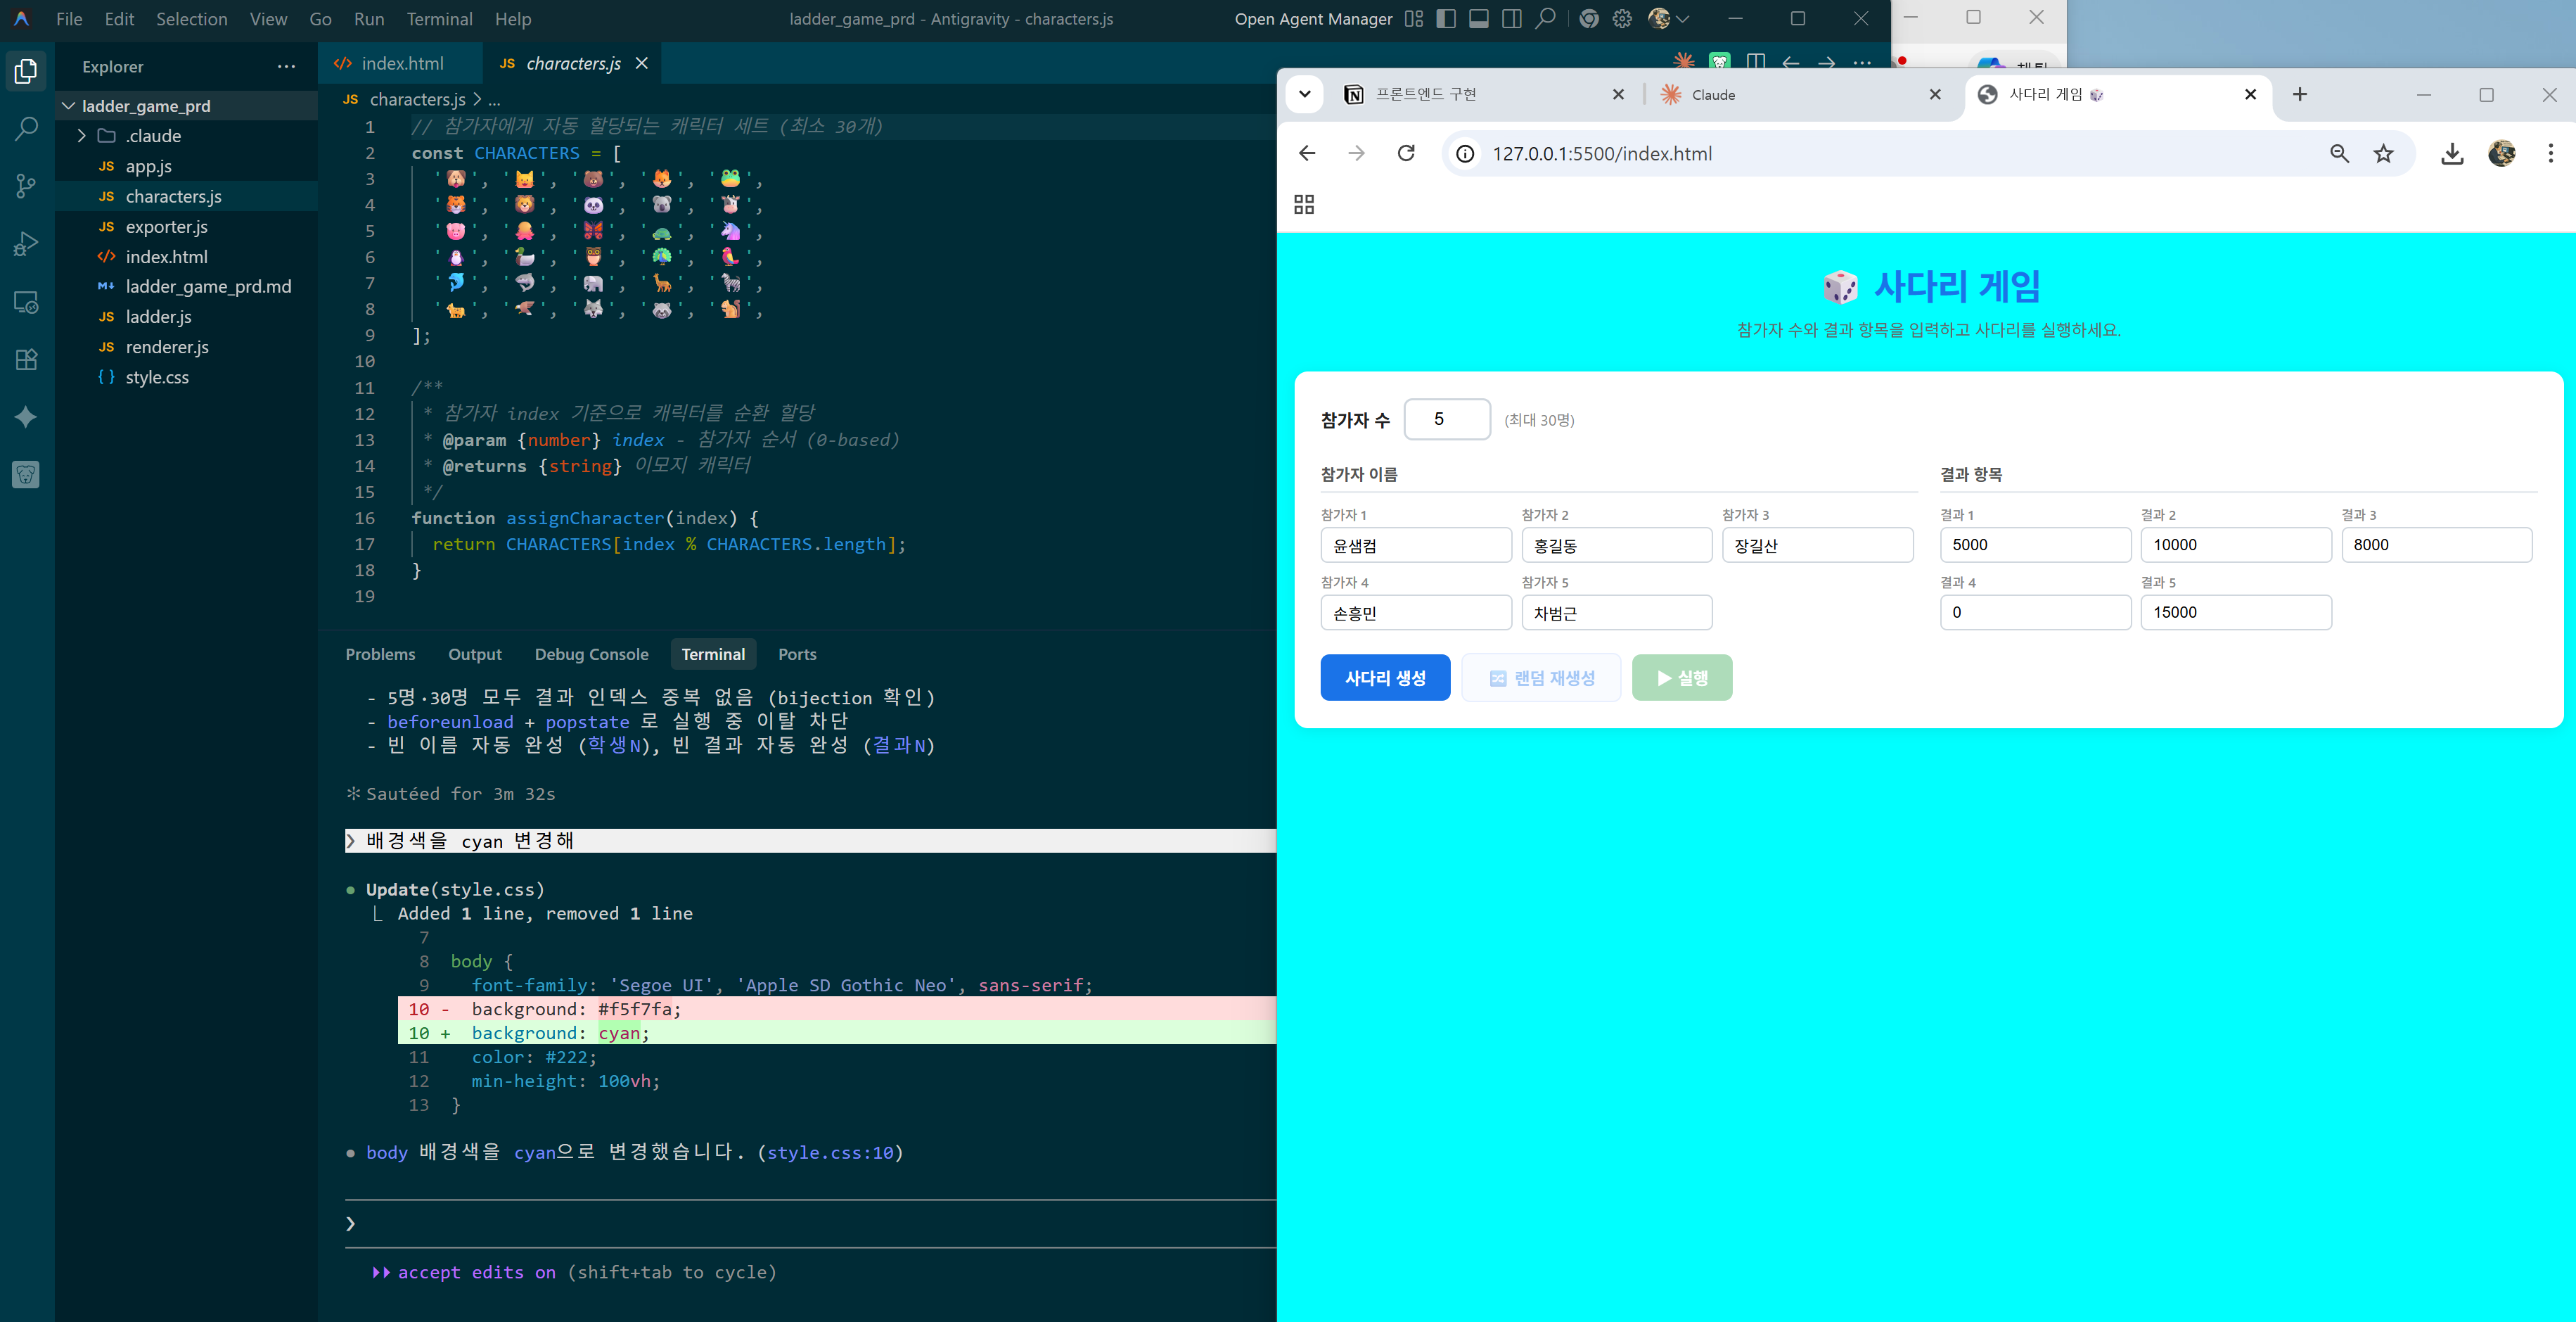2576x1322 pixels.
Task: Click Open Agent Manager
Action: (1313, 19)
